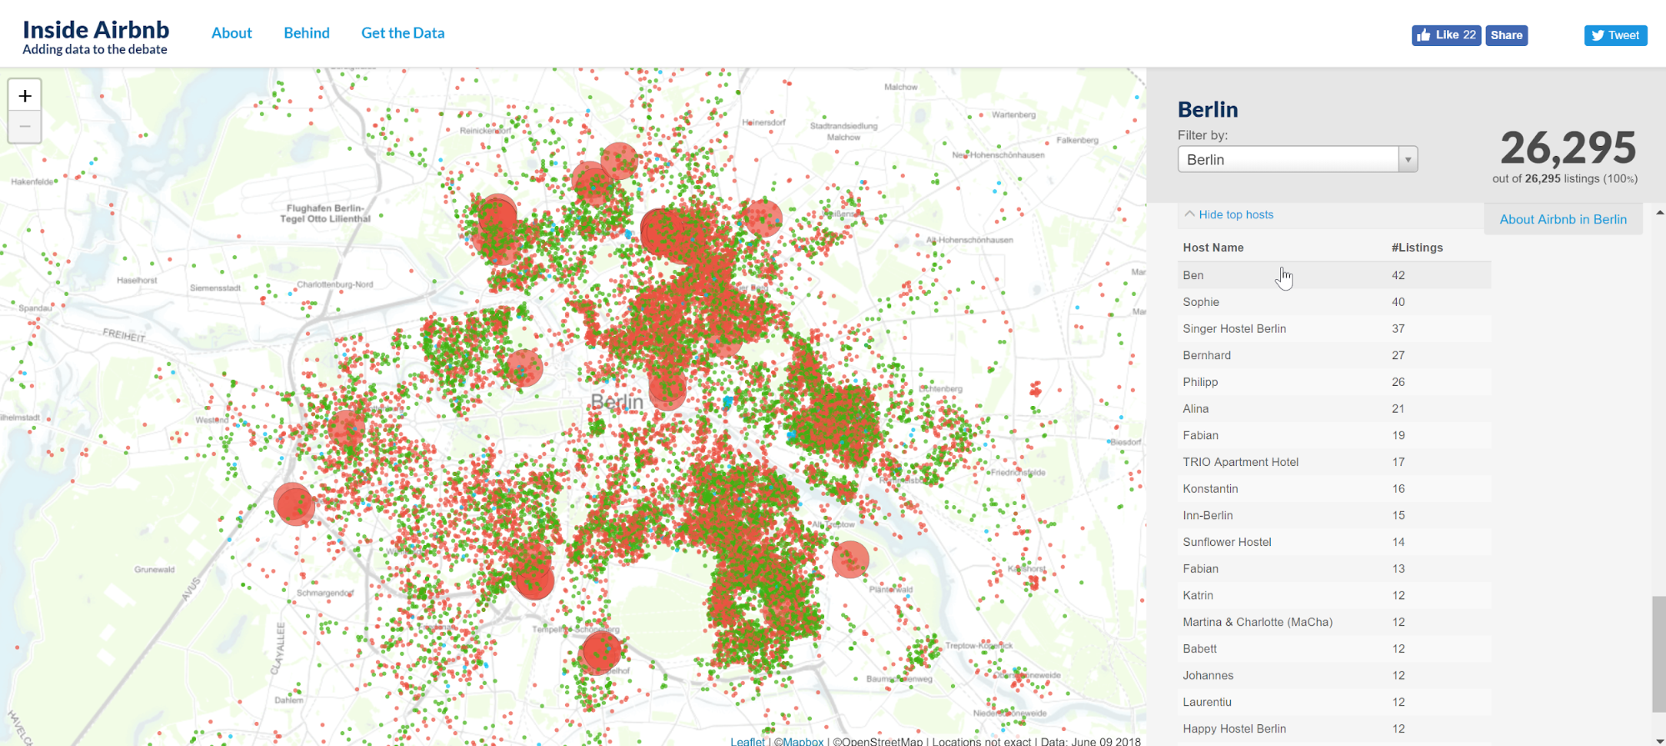This screenshot has width=1666, height=746.
Task: Zoom out the map with minus button
Action: 25,127
